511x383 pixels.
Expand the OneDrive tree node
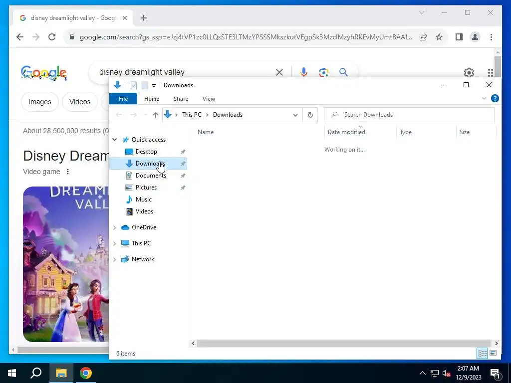click(x=114, y=227)
